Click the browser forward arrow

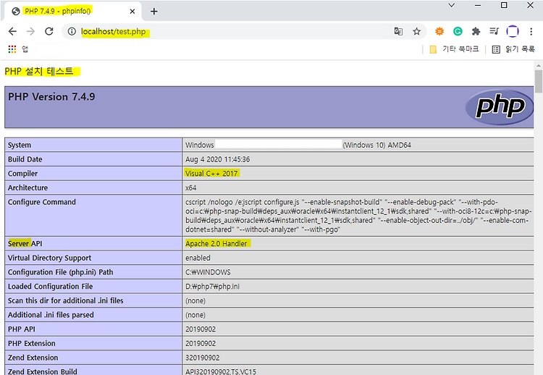(31, 32)
